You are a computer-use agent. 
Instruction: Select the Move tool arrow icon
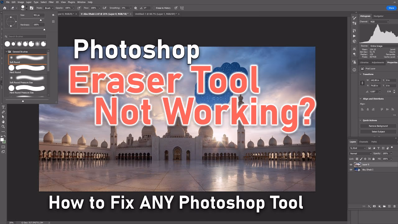point(3,116)
